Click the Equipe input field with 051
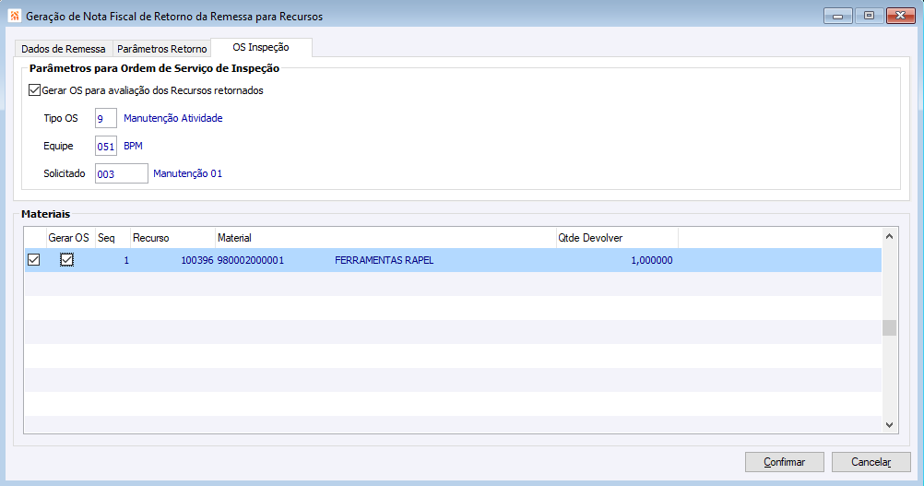 pyautogui.click(x=106, y=146)
